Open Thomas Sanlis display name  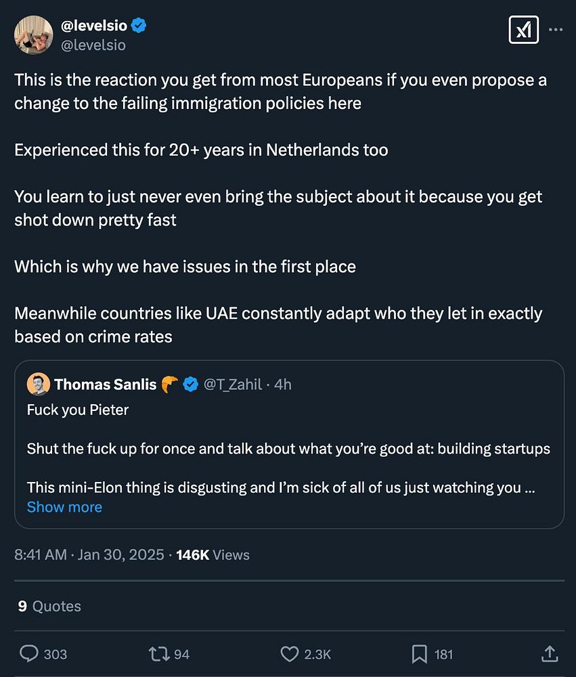[105, 385]
